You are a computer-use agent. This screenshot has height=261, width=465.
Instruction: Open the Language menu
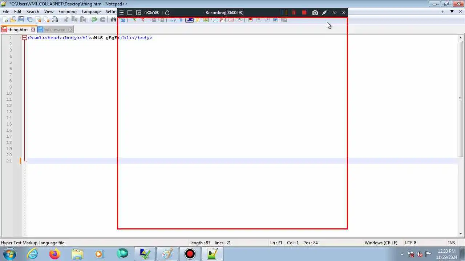tap(91, 12)
